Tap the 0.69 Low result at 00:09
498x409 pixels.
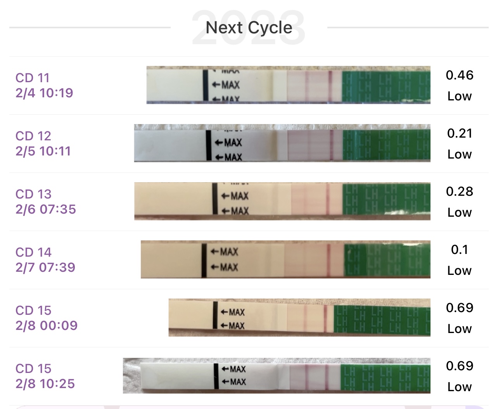(x=460, y=318)
